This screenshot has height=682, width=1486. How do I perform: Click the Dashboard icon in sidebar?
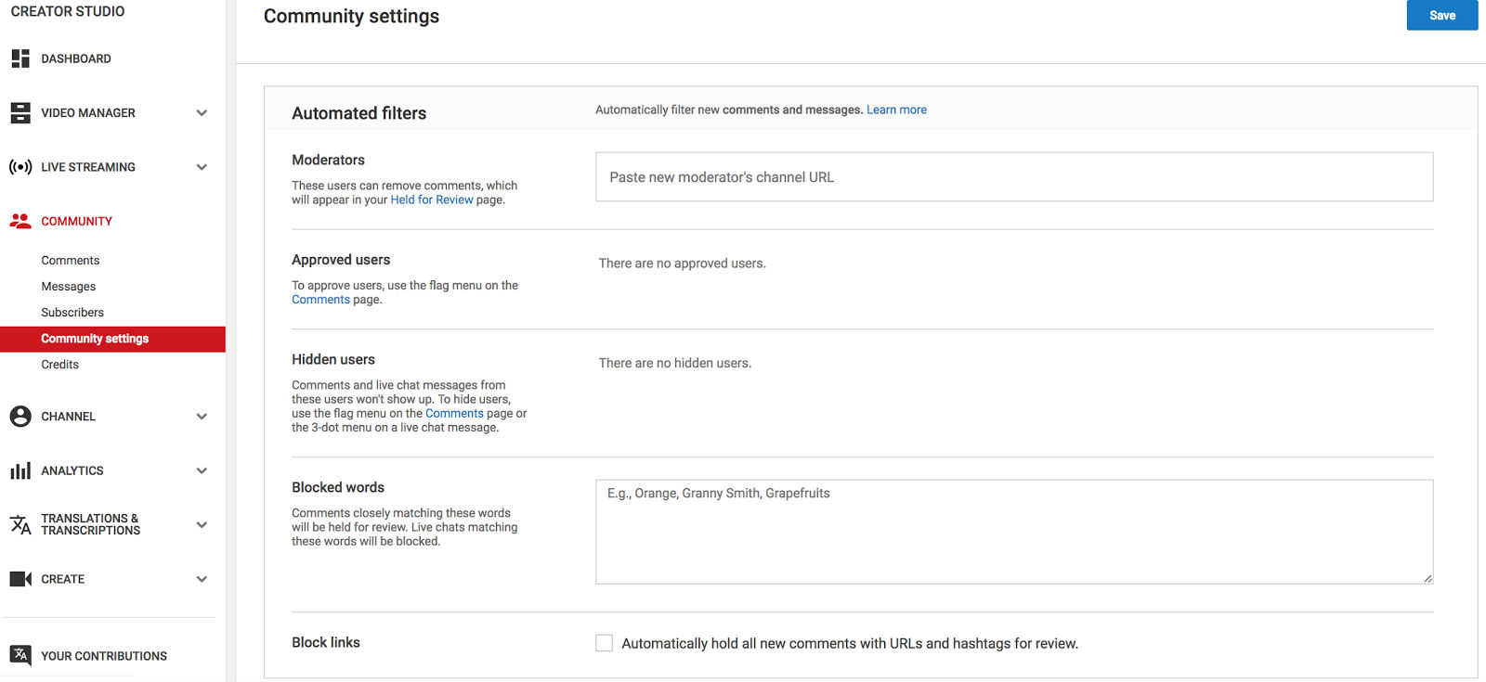[x=20, y=58]
